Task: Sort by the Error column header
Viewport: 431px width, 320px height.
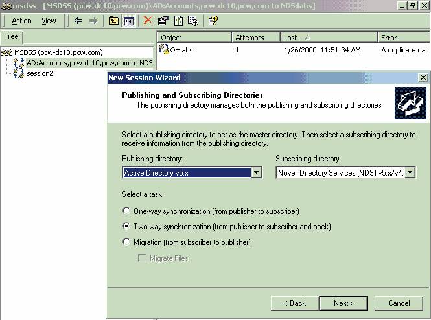Action: click(x=404, y=38)
